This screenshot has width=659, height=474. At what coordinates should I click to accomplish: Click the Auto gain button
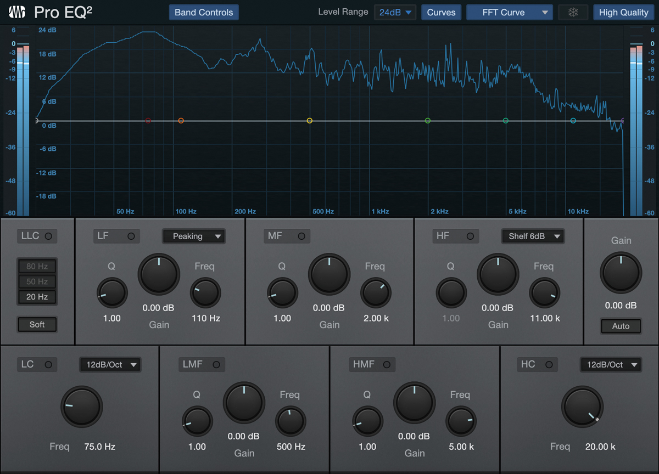pyautogui.click(x=621, y=326)
